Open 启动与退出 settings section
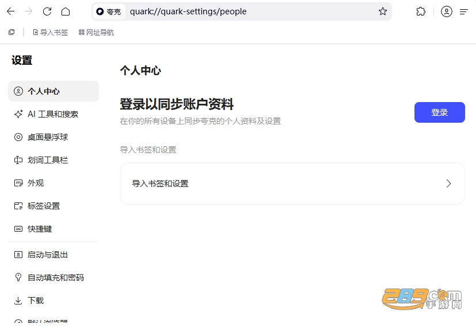476x332 pixels. [53, 255]
